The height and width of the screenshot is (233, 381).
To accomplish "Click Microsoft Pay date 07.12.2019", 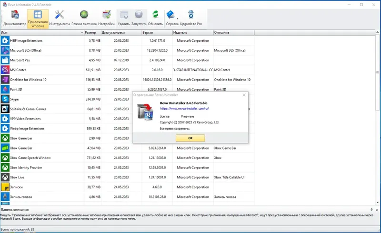I will [x=121, y=60].
